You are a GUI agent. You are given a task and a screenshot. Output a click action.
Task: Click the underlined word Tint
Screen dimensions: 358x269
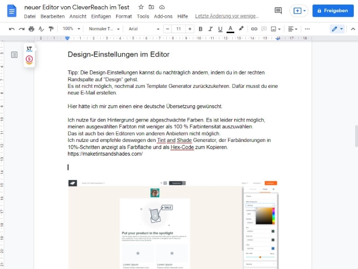tap(161, 140)
